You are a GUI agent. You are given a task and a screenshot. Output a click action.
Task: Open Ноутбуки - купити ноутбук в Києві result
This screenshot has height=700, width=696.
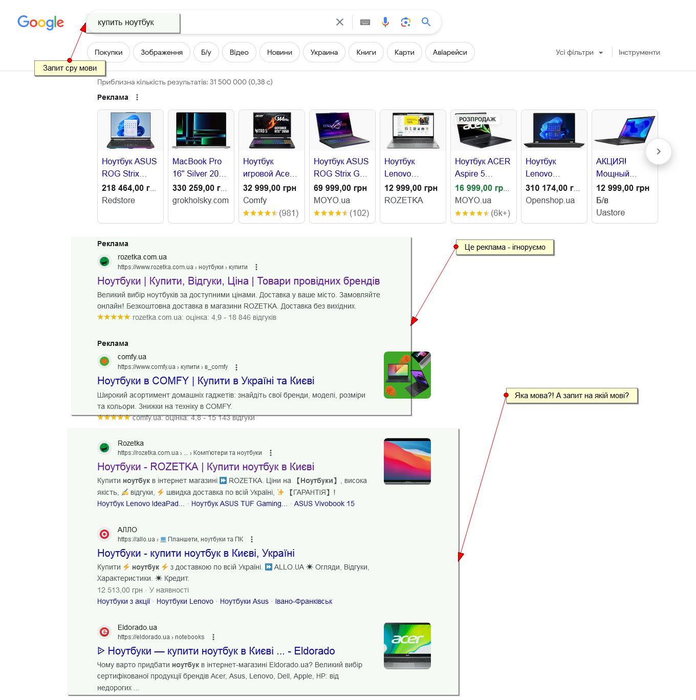196,553
